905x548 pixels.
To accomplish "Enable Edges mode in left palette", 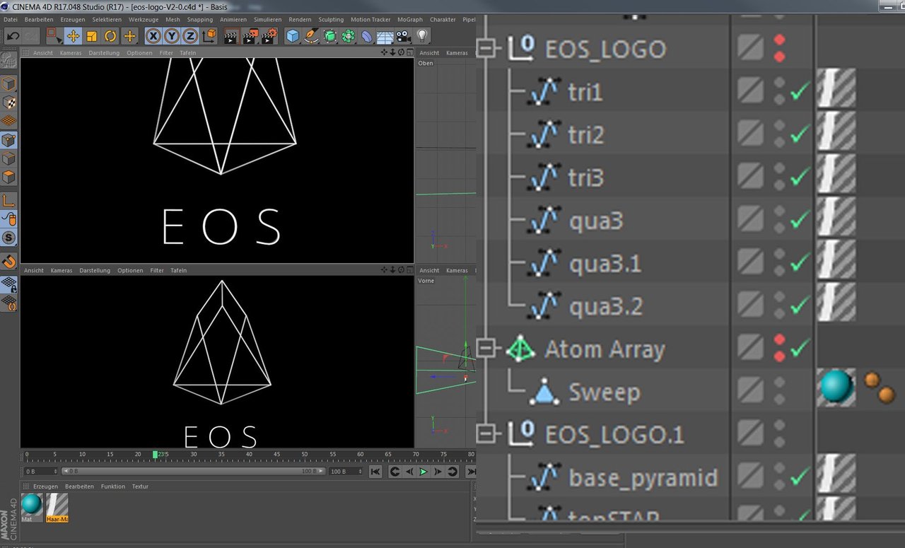I will click(9, 158).
